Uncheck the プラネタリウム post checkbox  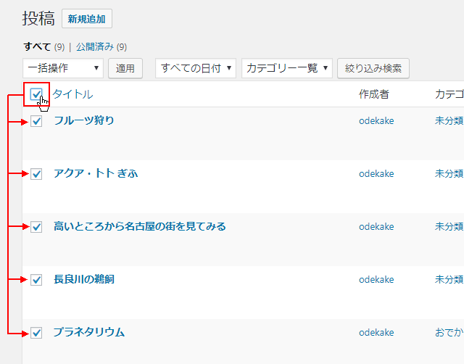36,333
